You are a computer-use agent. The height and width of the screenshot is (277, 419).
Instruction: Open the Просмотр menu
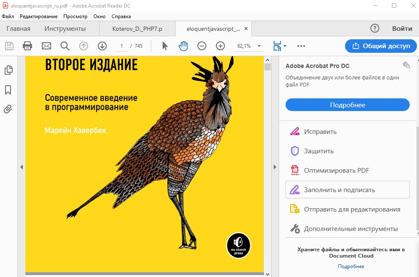click(75, 16)
